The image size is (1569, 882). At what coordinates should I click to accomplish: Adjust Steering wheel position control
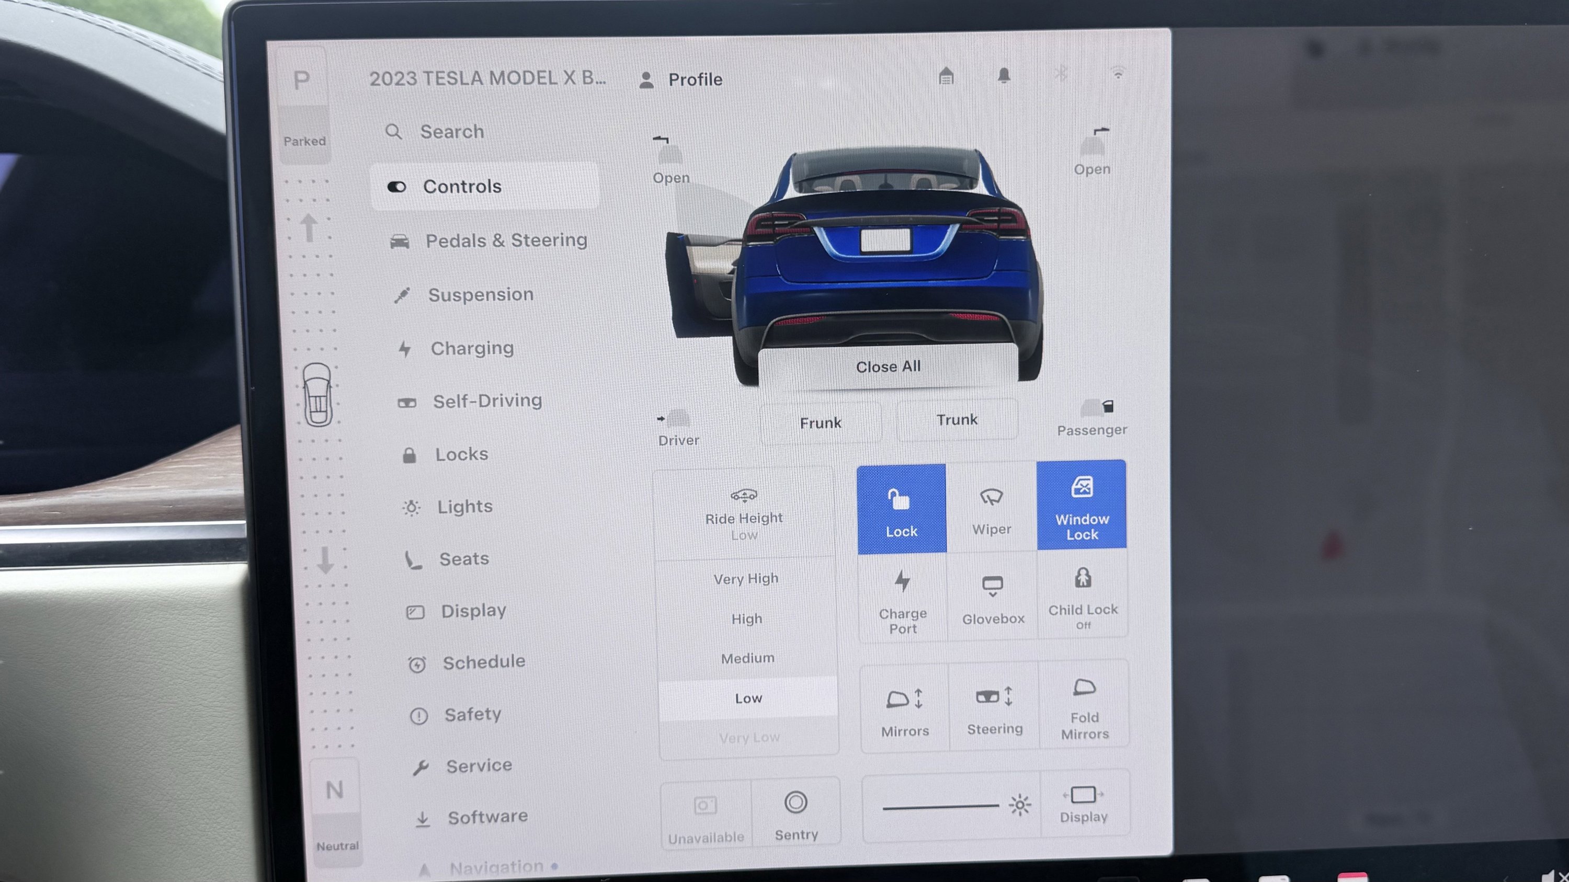[x=995, y=706]
